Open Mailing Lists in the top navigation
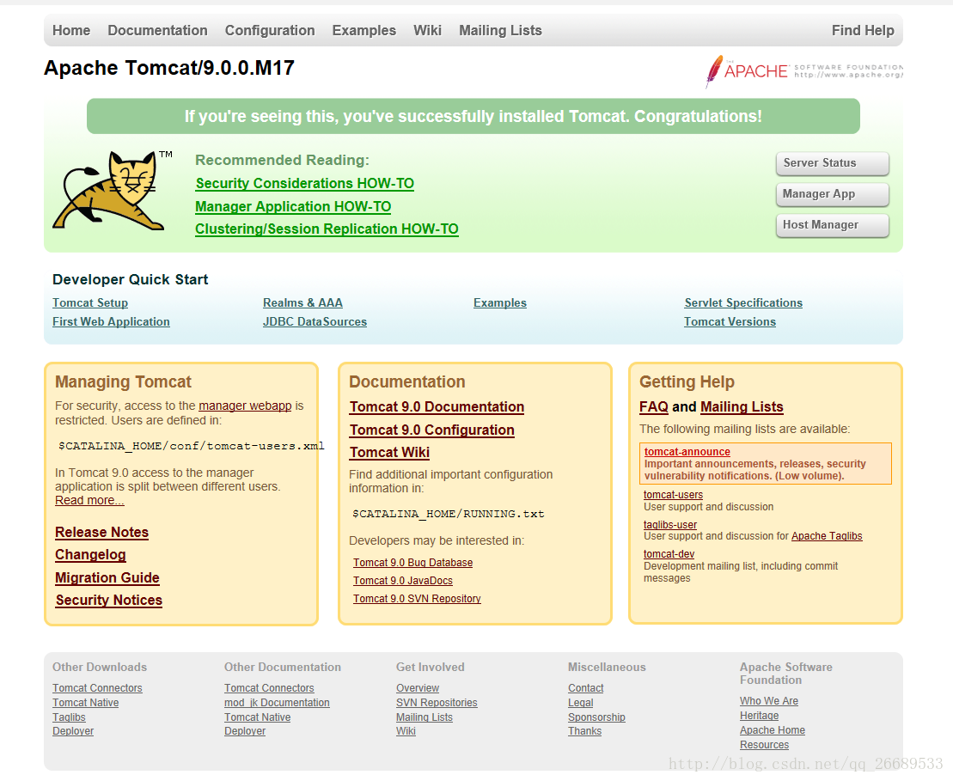This screenshot has height=781, width=953. [500, 30]
